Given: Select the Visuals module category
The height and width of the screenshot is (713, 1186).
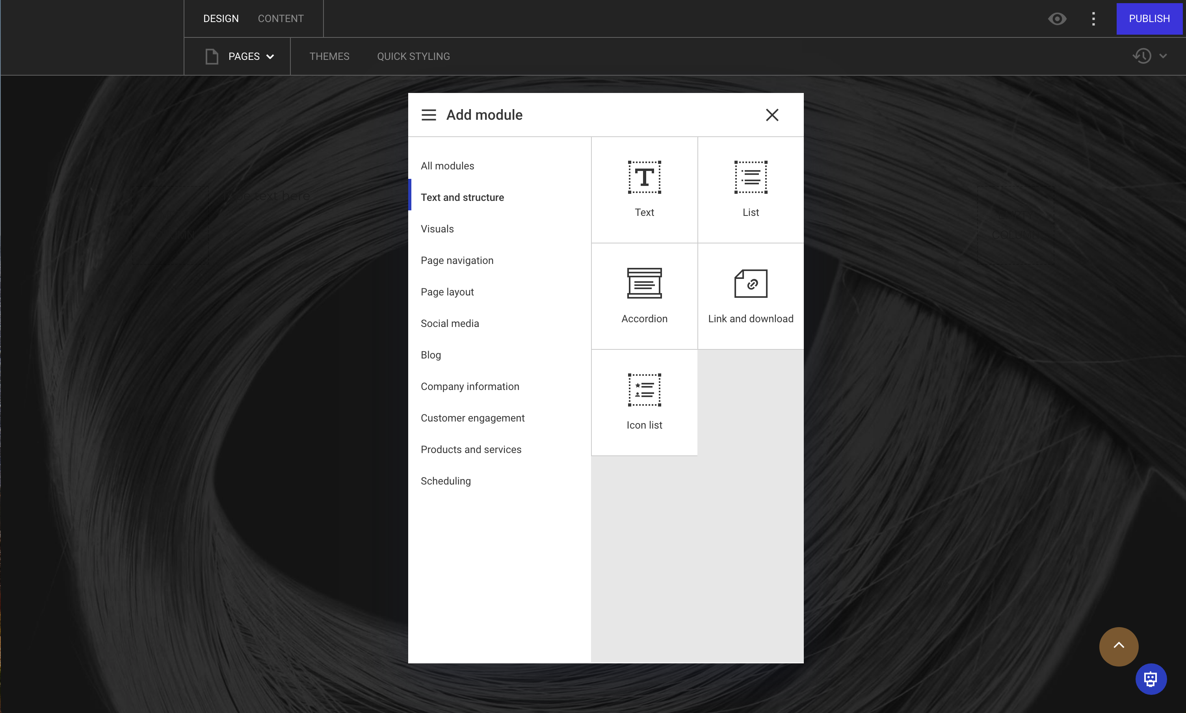Looking at the screenshot, I should (437, 228).
